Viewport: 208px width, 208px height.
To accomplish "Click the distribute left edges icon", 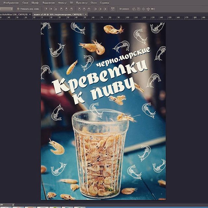I will coord(95,9).
